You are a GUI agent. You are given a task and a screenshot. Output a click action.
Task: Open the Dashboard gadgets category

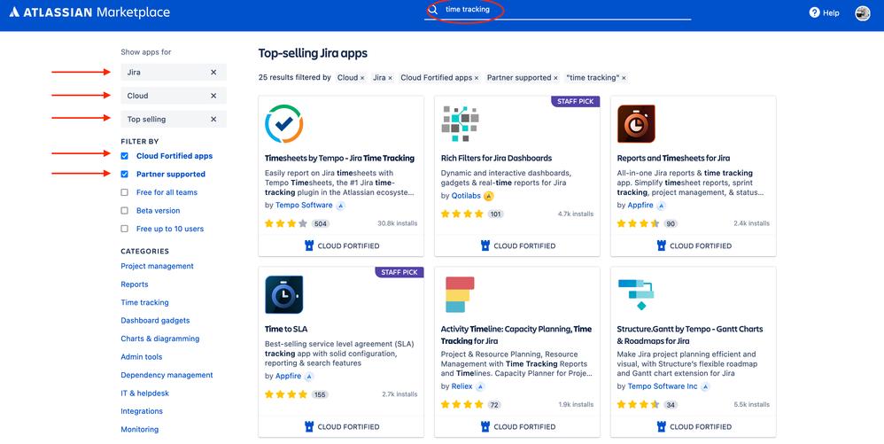coord(155,321)
